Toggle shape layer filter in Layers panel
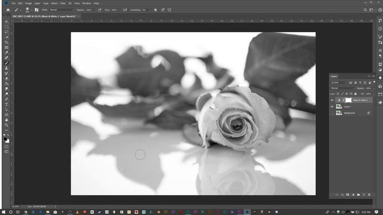Image resolution: width=383 pixels, height=215 pixels. (x=365, y=82)
